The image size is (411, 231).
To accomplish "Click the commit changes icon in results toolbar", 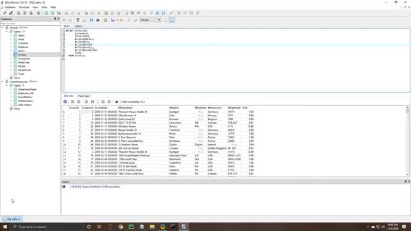I will tap(73, 101).
